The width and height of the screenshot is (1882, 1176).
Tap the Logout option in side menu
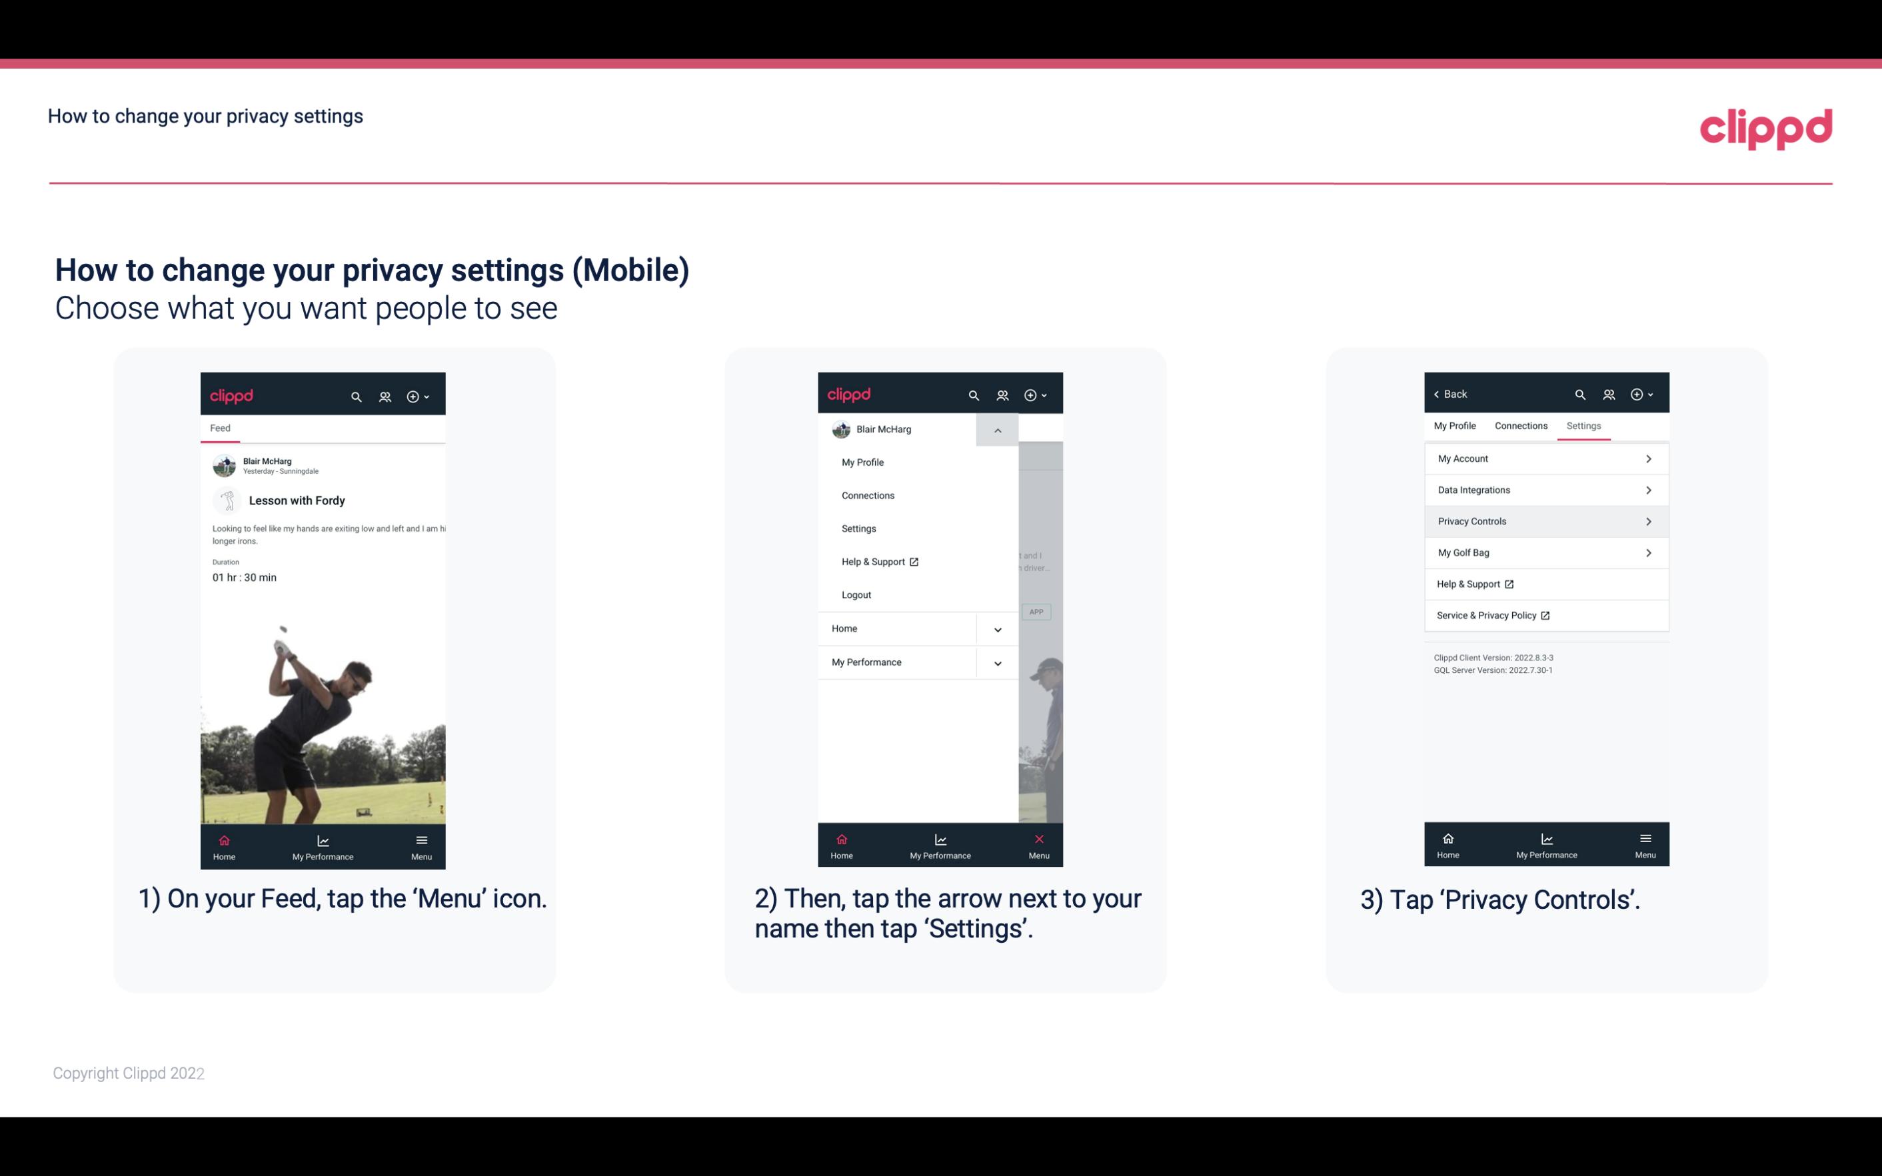[856, 594]
